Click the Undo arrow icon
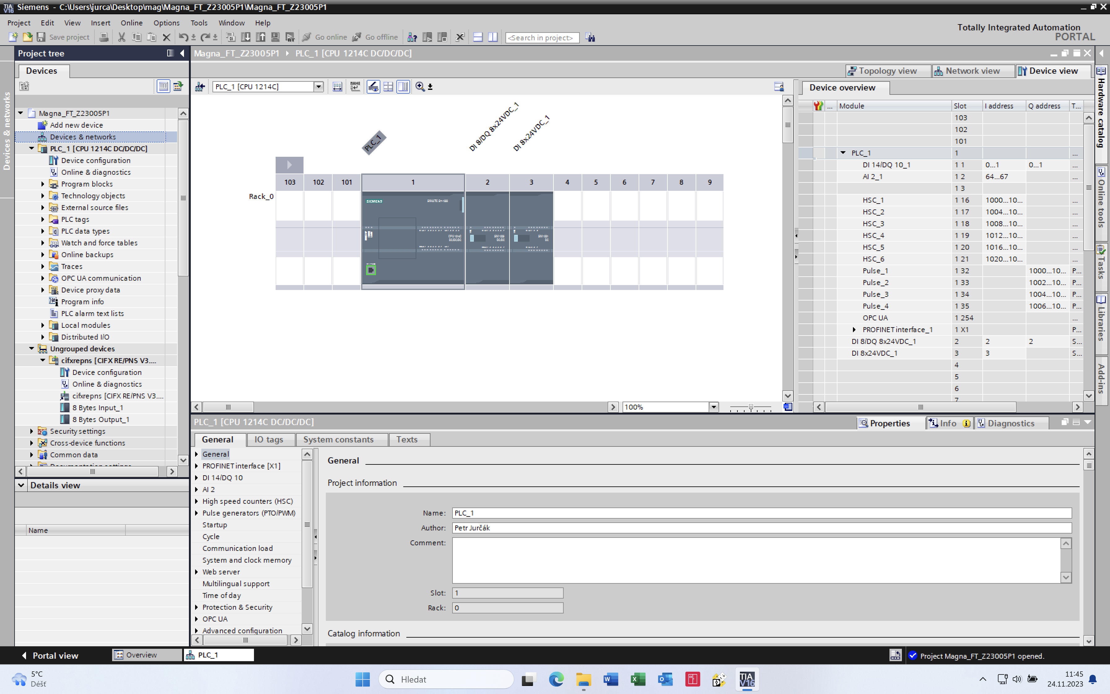Screen dimensions: 1110x694 coord(183,37)
